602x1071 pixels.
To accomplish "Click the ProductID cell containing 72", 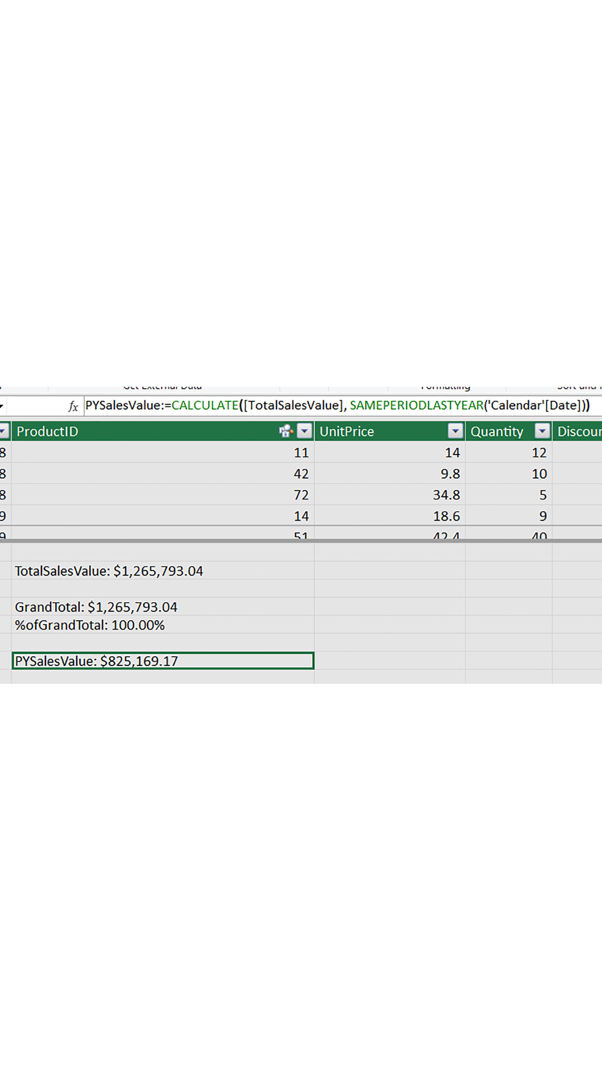I will (x=162, y=495).
